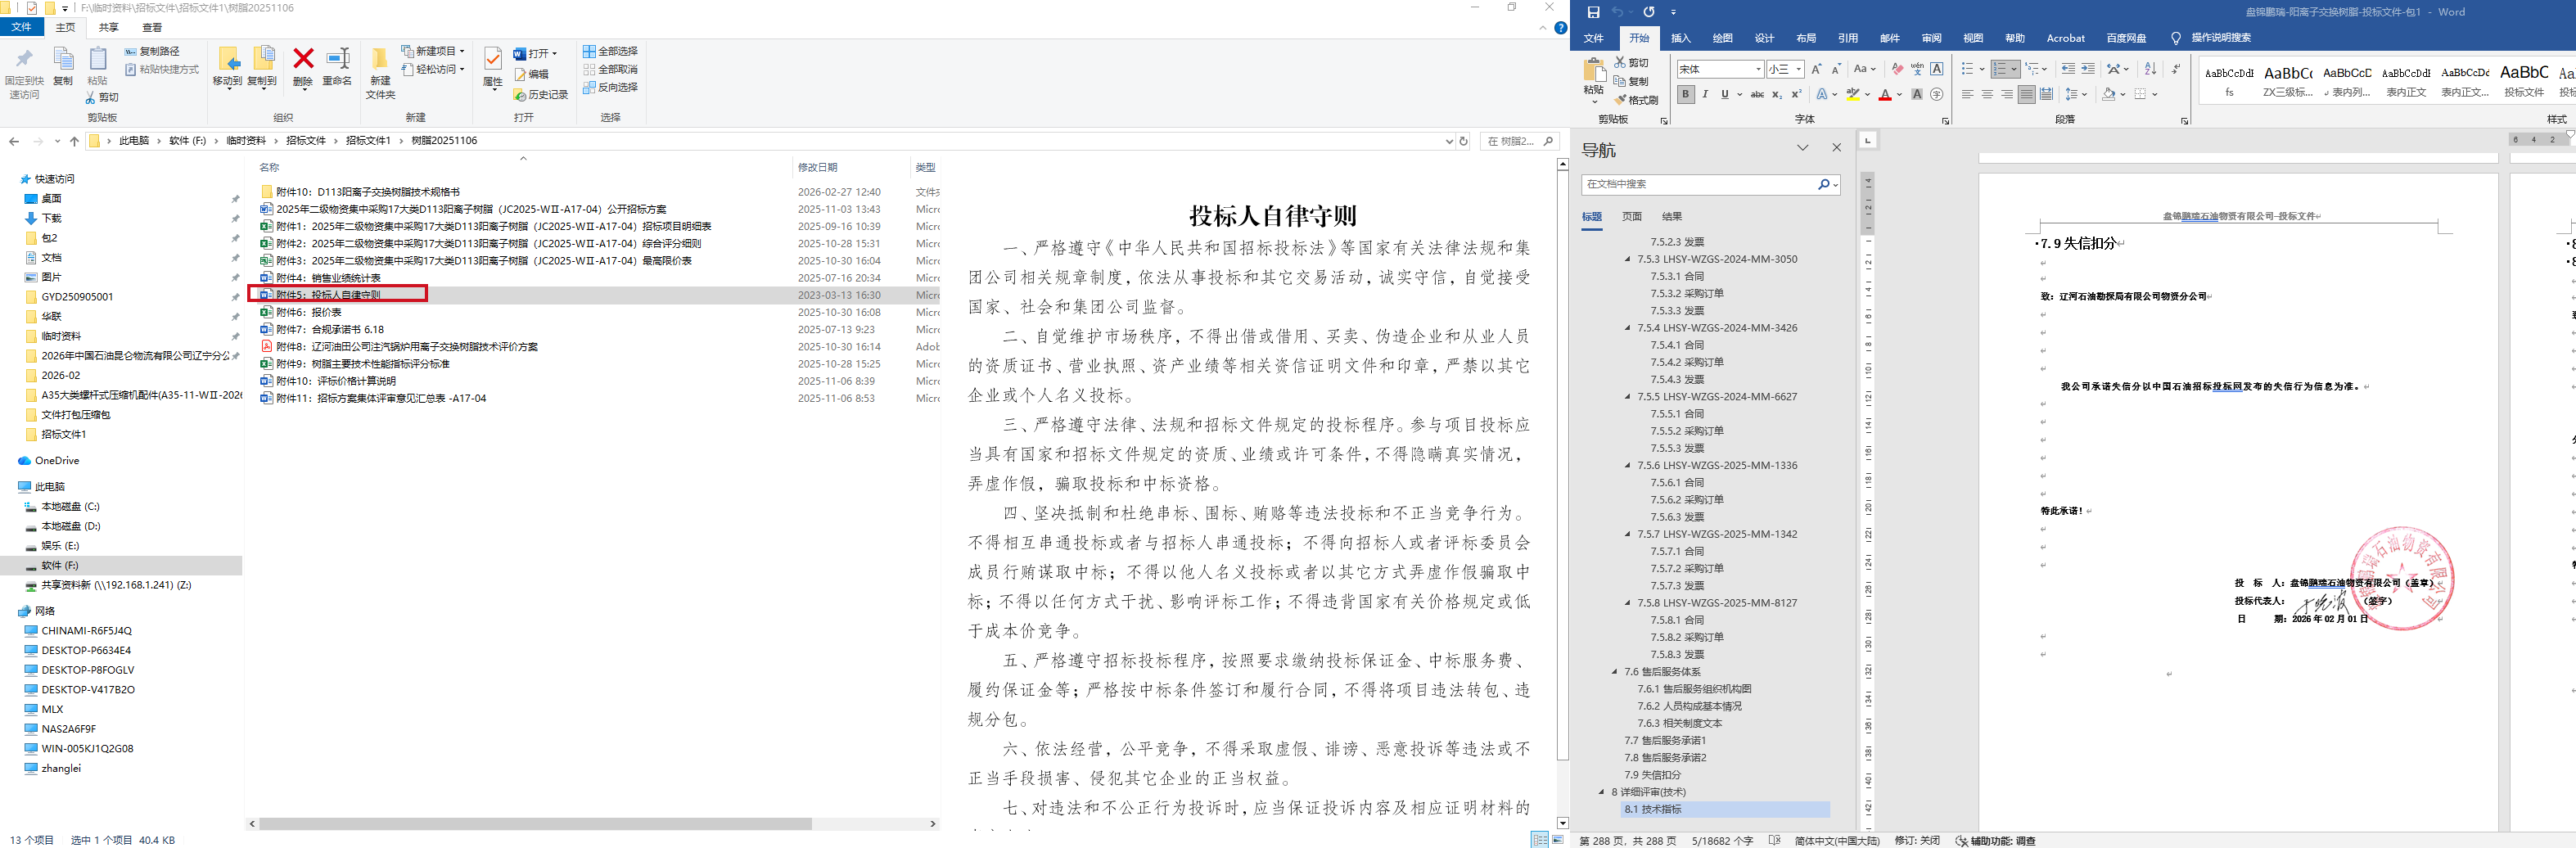Toggle Align Right in Word ribbon
2576x848 pixels.
pyautogui.click(x=2006, y=94)
